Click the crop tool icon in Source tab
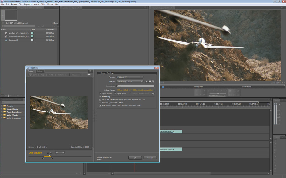286x178 pixels. point(31,75)
